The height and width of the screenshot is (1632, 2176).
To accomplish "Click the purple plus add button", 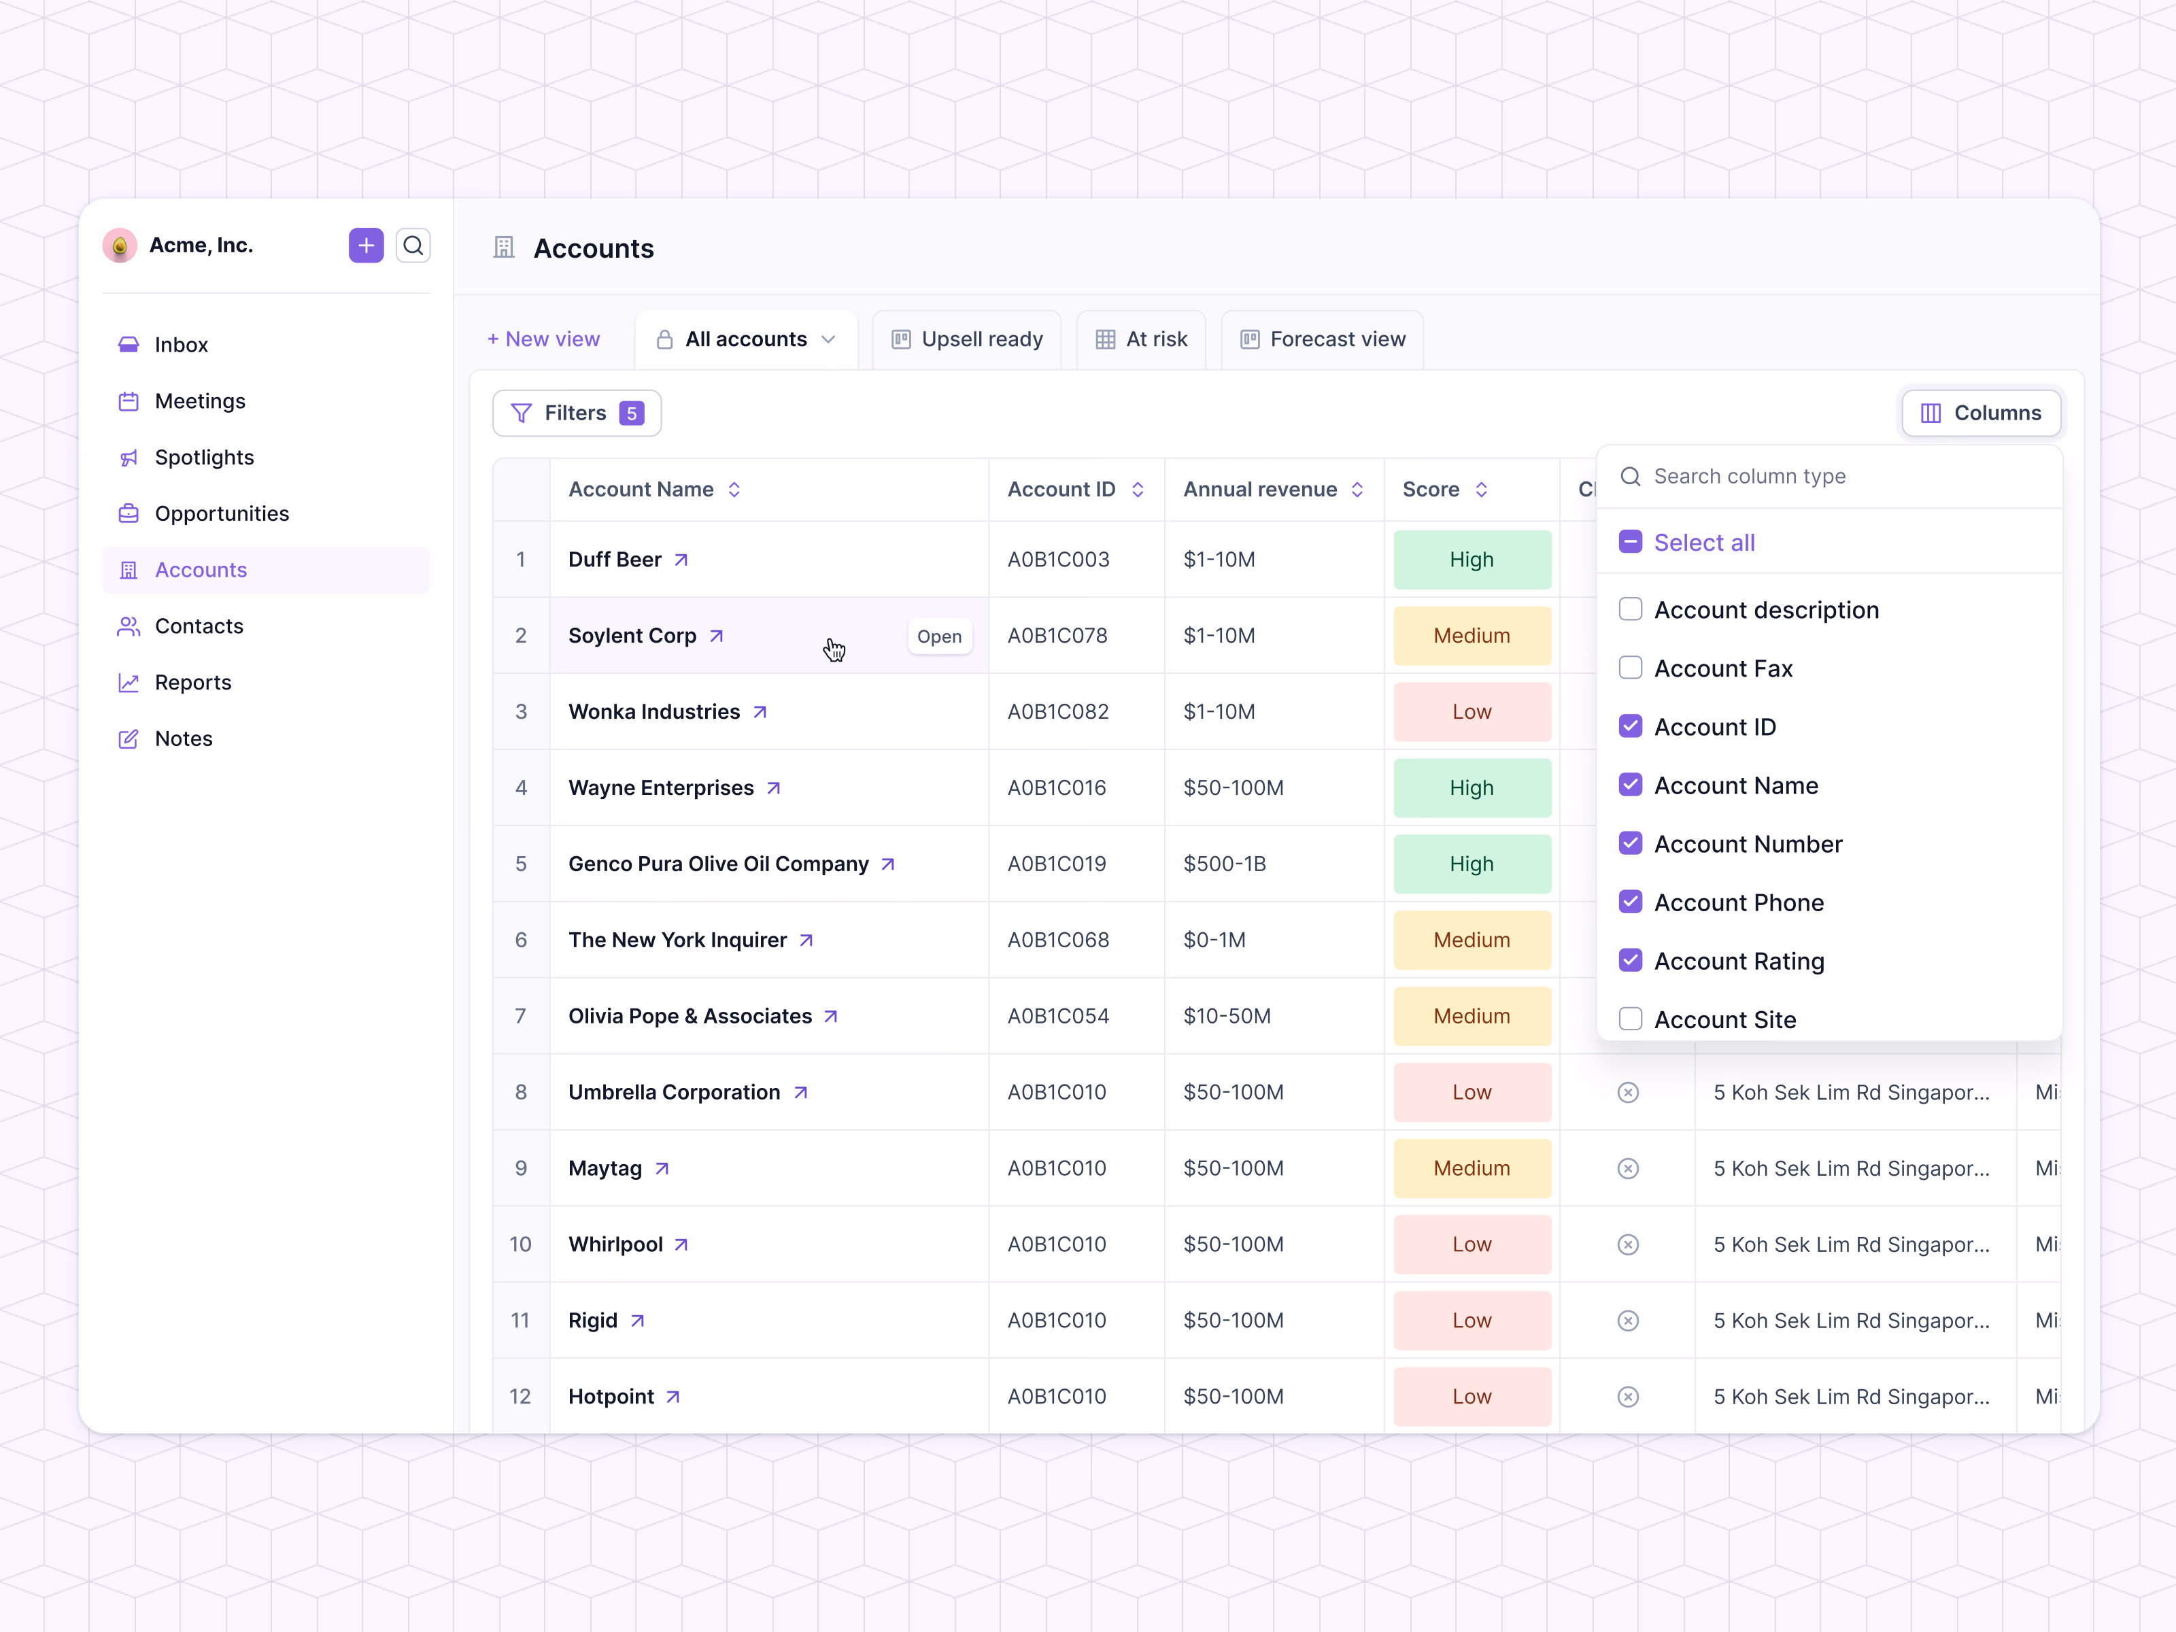I will point(366,245).
